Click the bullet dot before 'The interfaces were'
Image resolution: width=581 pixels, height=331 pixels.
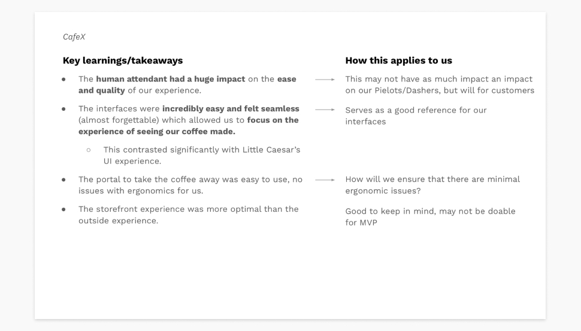click(x=63, y=109)
